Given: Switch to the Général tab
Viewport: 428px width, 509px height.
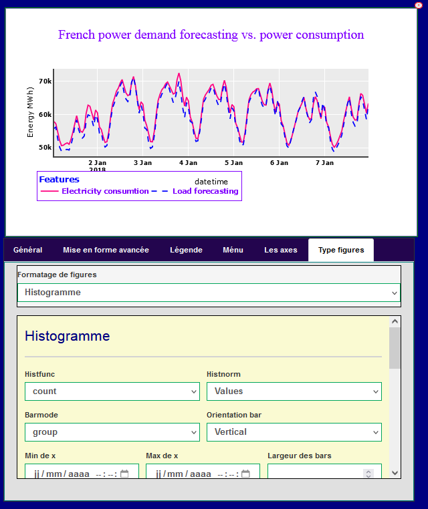Looking at the screenshot, I should [x=28, y=250].
